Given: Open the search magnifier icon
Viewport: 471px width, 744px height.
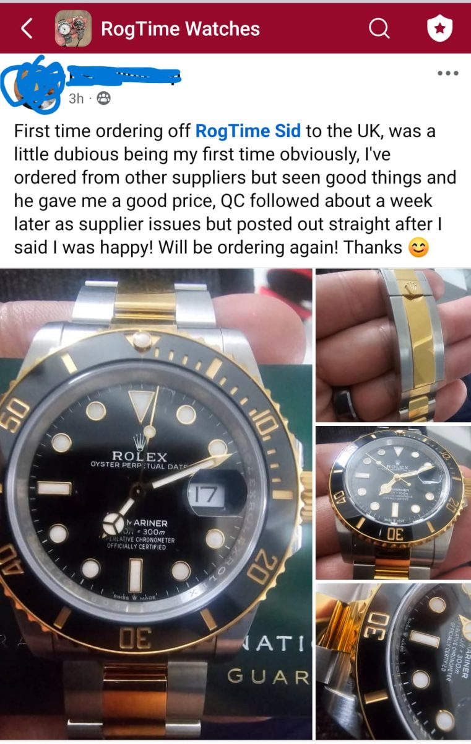Looking at the screenshot, I should (x=379, y=28).
